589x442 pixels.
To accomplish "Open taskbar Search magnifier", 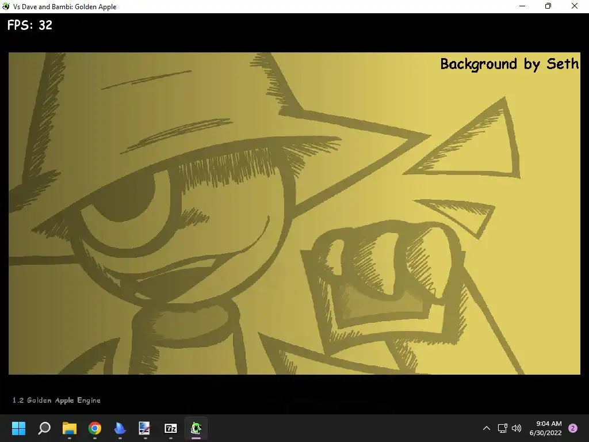I will tap(44, 428).
